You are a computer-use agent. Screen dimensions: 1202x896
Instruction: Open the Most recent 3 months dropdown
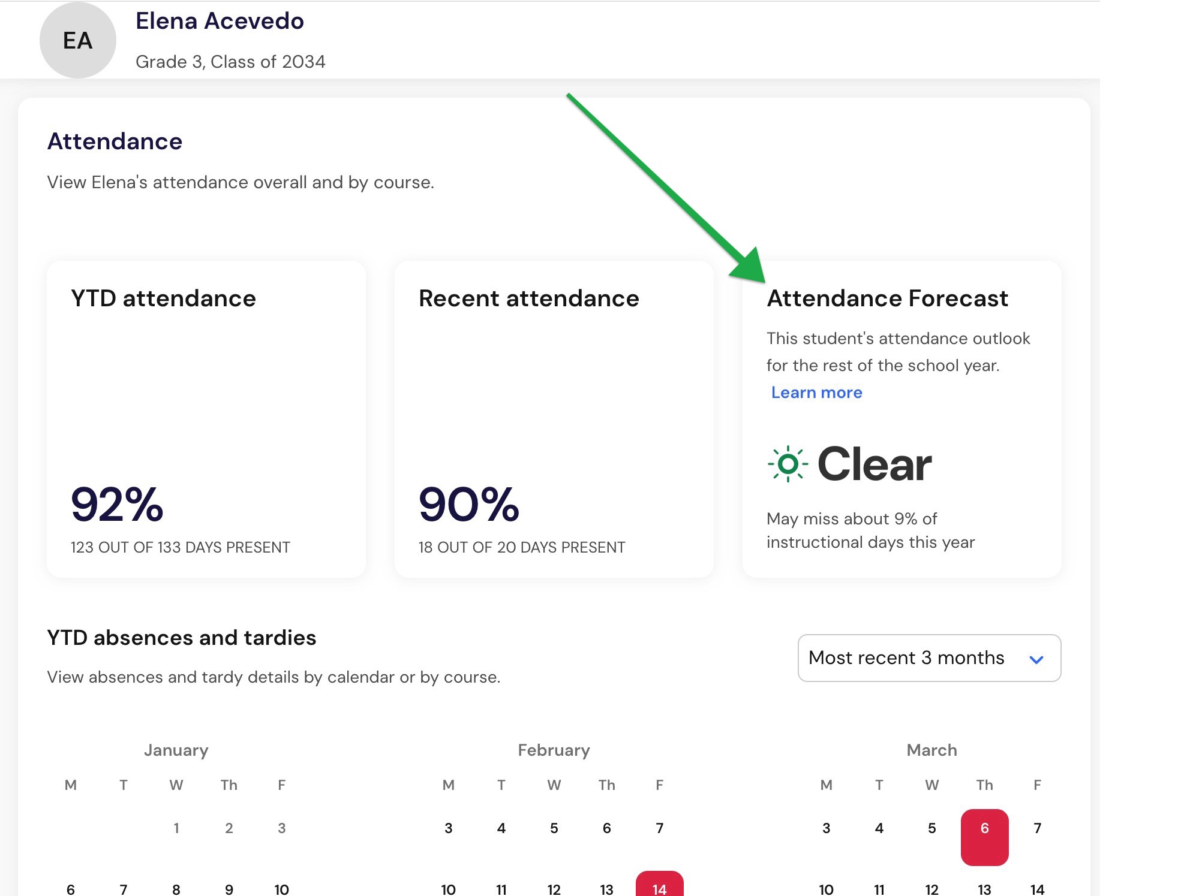click(929, 658)
